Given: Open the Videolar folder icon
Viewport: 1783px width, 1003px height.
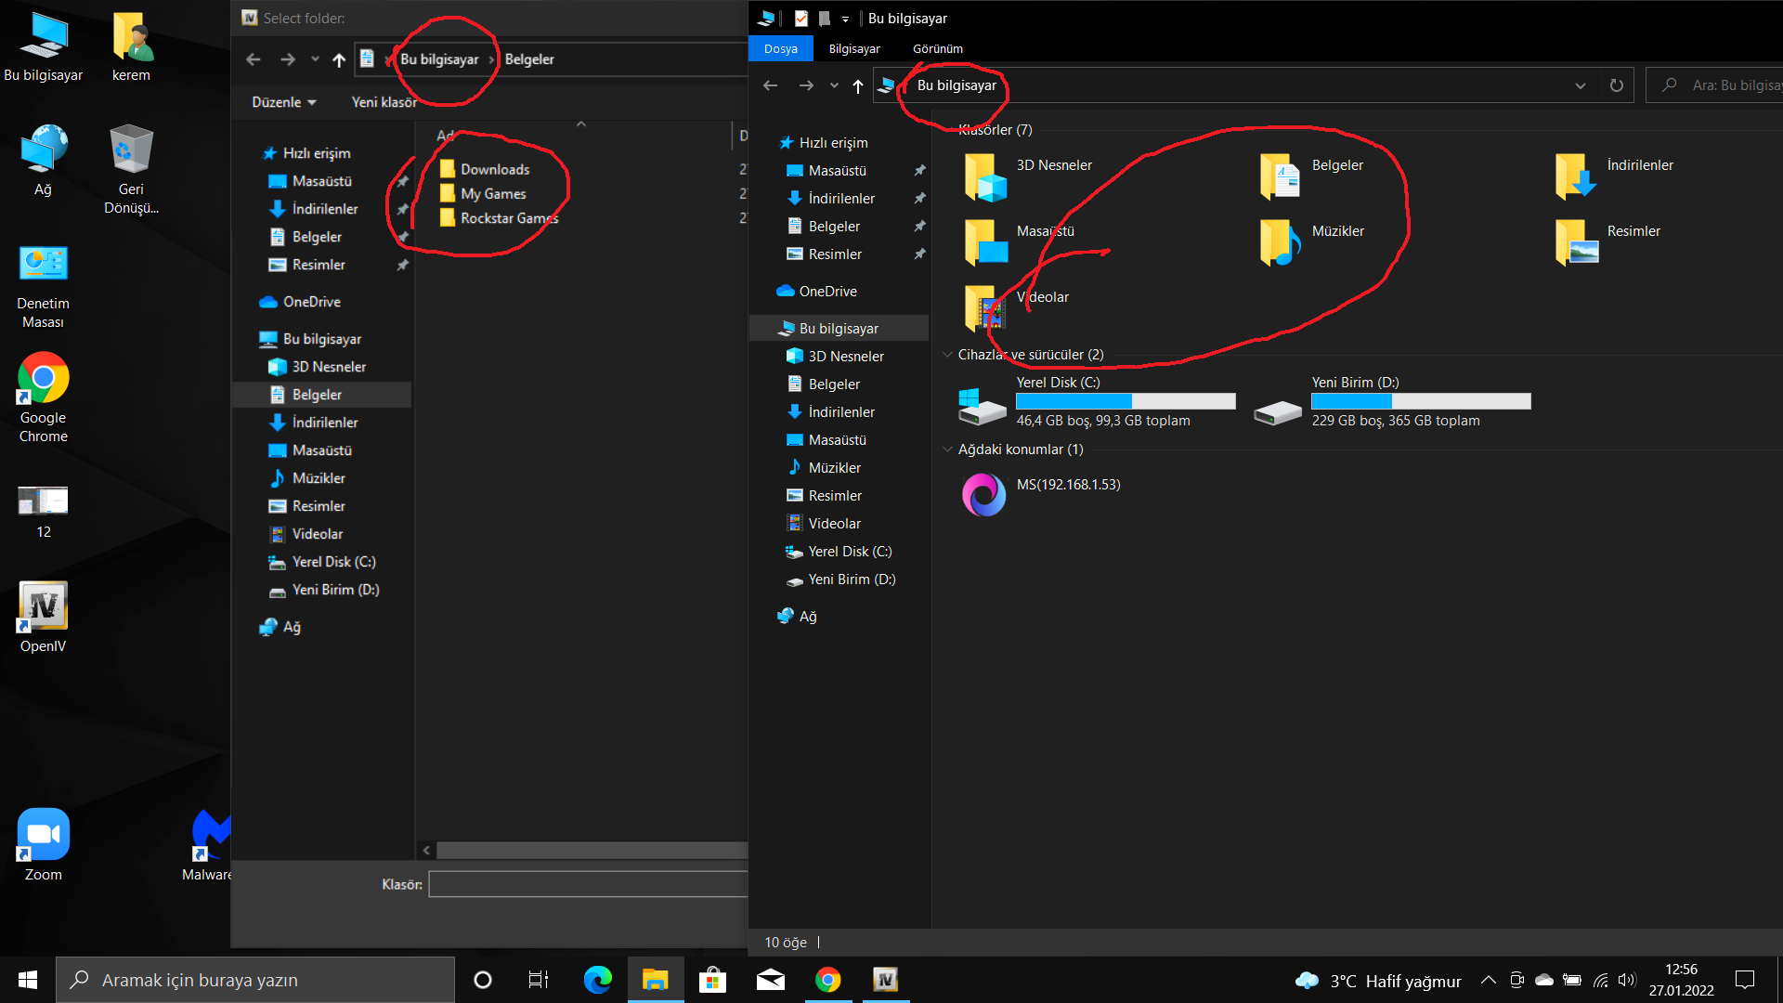Looking at the screenshot, I should point(984,307).
